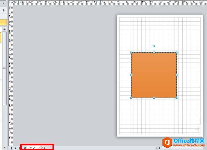207x150 pixels.
Task: Click bottom-right resize handle of orange square
Action: tap(176, 98)
